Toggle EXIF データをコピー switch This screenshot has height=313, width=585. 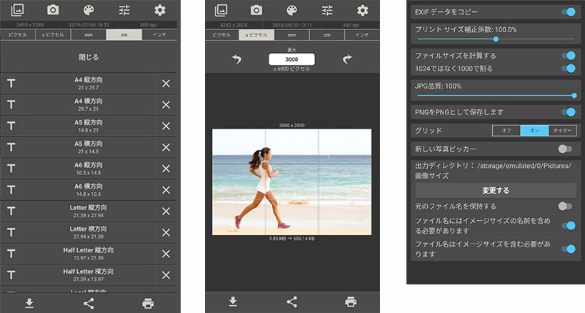point(569,12)
